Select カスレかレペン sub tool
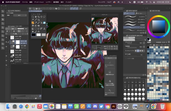Image resolution: width=171 pixels, height=111 pixels. point(134,30)
